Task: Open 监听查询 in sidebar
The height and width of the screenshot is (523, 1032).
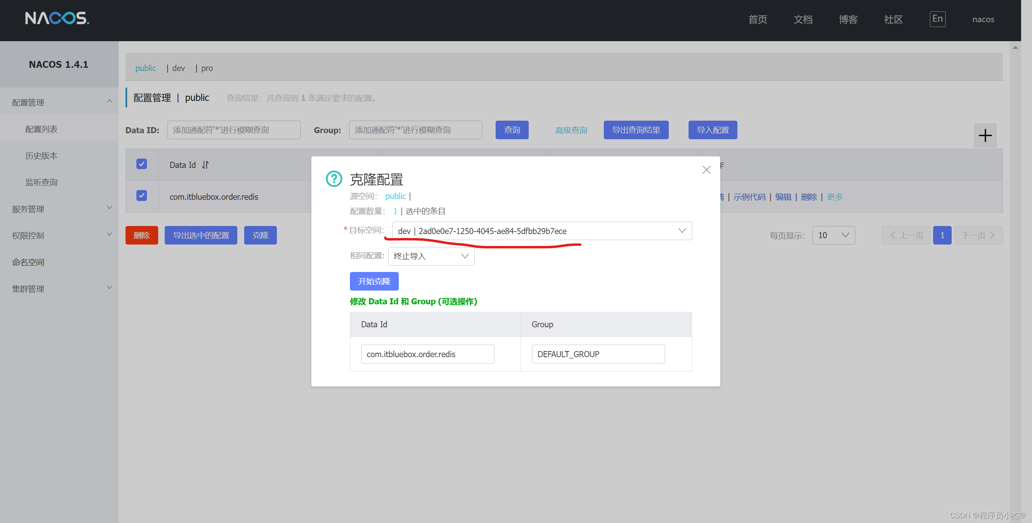Action: (x=42, y=182)
